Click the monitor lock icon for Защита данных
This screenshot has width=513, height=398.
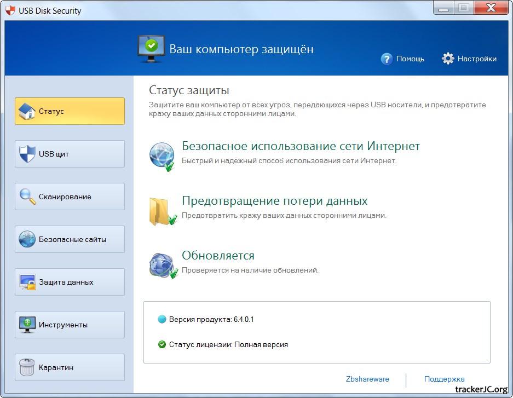tap(27, 282)
